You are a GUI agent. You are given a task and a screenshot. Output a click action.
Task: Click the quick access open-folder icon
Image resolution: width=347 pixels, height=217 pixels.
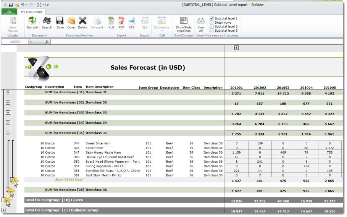[x=16, y=5]
